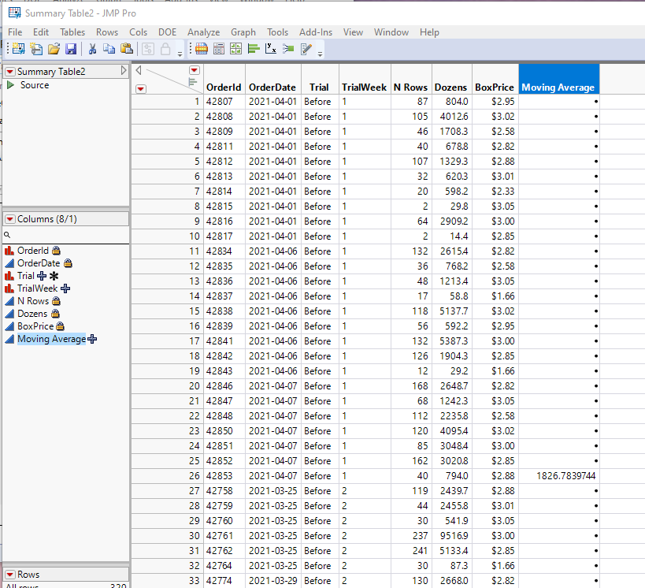Open the Summary Table2 red triangle menu
The image size is (645, 588).
tap(10, 72)
